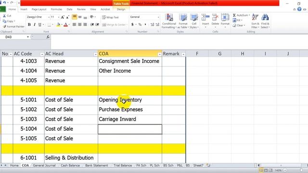The image size is (308, 173).
Task: Click the Help question mark icon
Action: click(299, 9)
